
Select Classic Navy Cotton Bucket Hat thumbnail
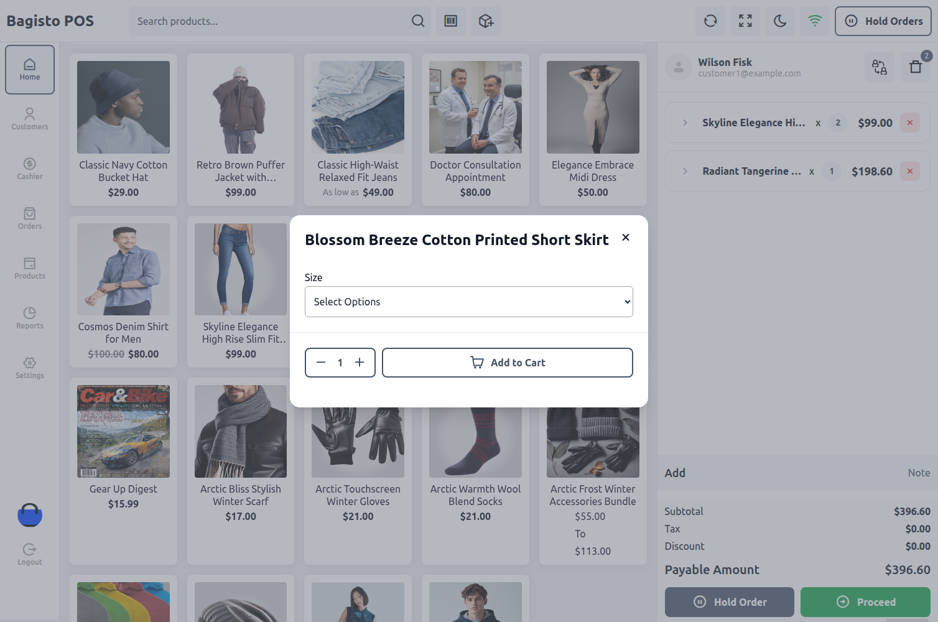123,107
